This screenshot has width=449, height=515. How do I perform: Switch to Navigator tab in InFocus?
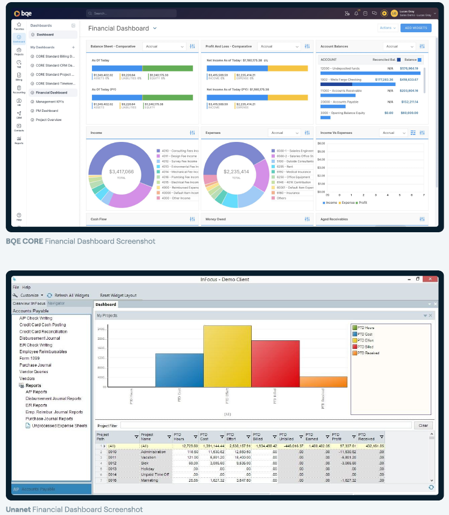tap(56, 303)
